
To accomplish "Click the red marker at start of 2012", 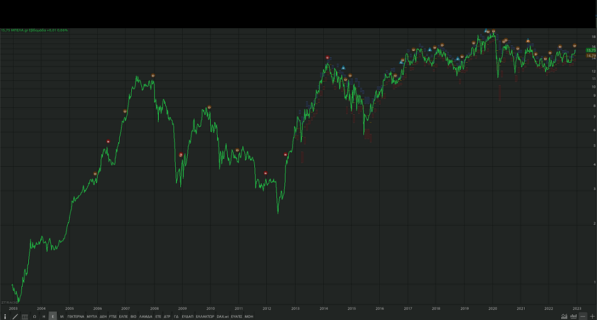I will [266, 173].
